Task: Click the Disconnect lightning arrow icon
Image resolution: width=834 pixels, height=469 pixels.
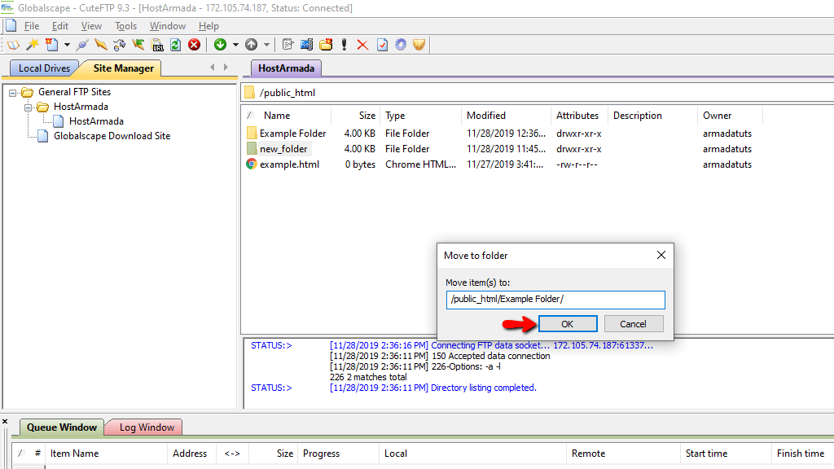Action: [x=100, y=45]
